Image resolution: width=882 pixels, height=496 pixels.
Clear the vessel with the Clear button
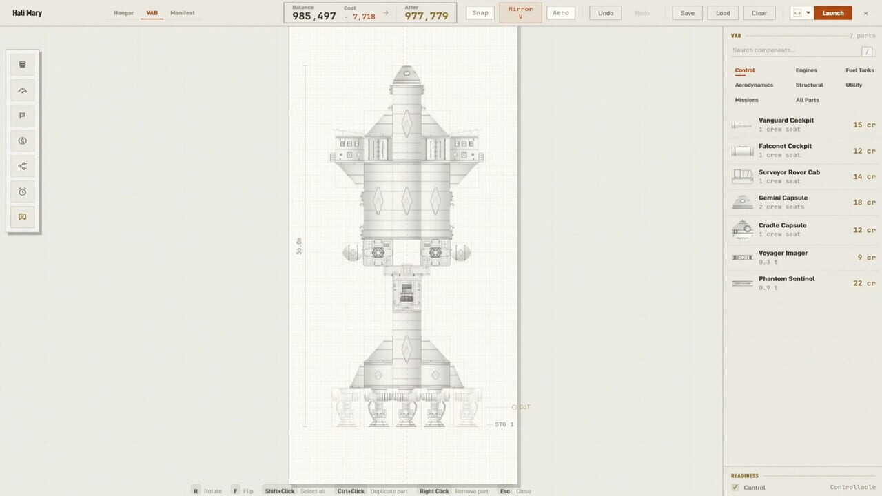tap(759, 13)
